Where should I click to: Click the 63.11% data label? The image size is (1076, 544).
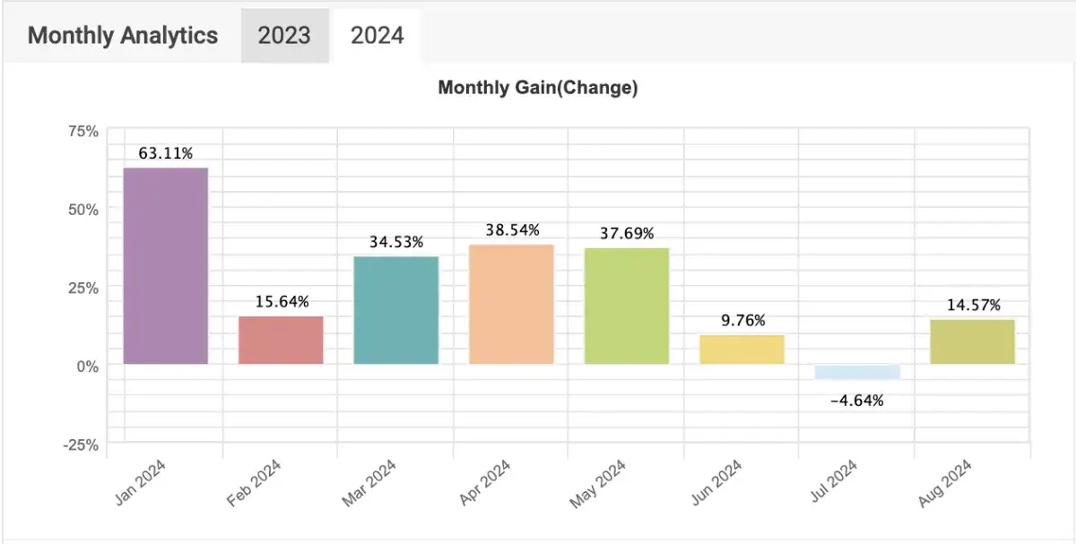(166, 153)
